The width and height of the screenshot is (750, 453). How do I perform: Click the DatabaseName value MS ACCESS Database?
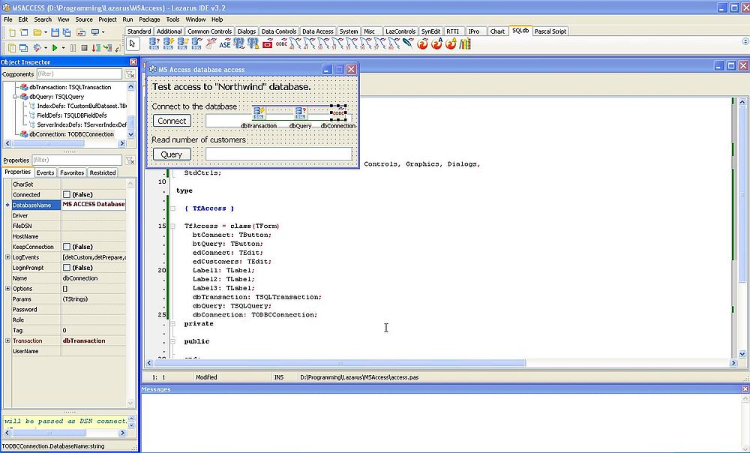(94, 204)
